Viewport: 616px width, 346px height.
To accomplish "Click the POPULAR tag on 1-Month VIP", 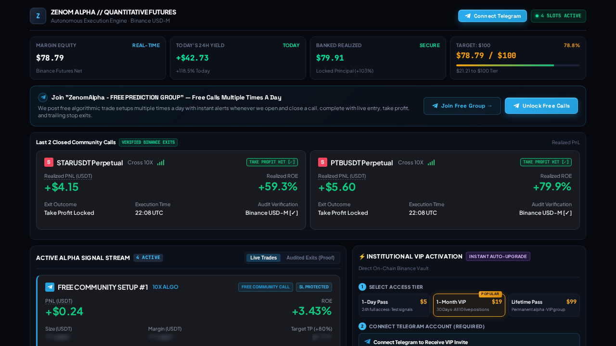I will (490, 294).
